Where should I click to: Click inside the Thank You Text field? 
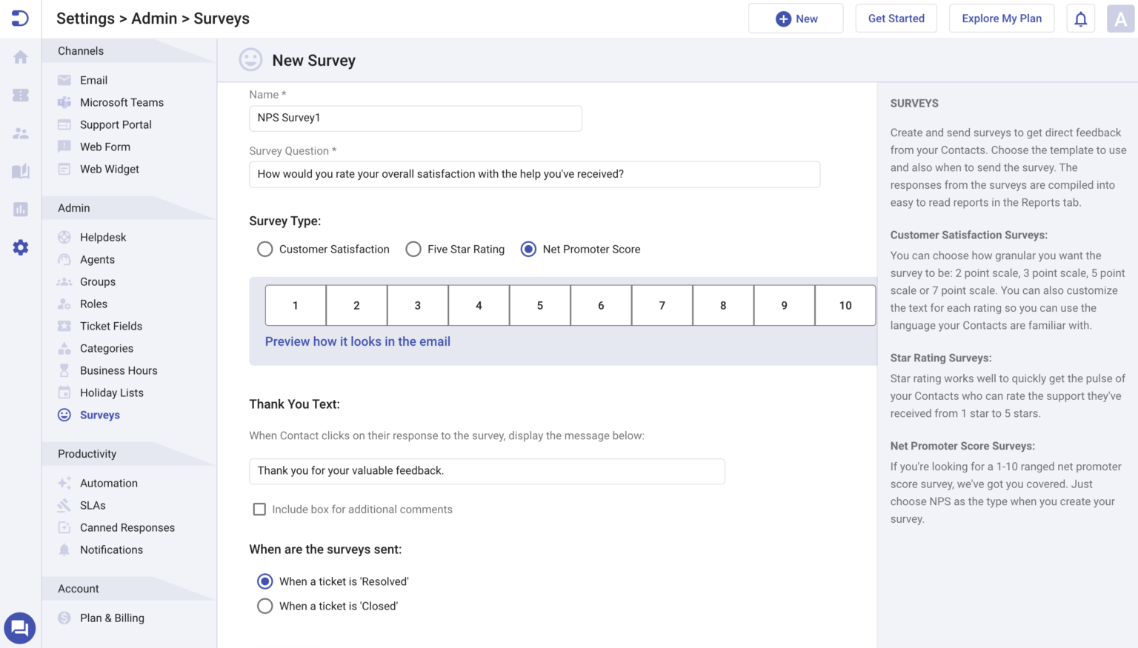487,471
